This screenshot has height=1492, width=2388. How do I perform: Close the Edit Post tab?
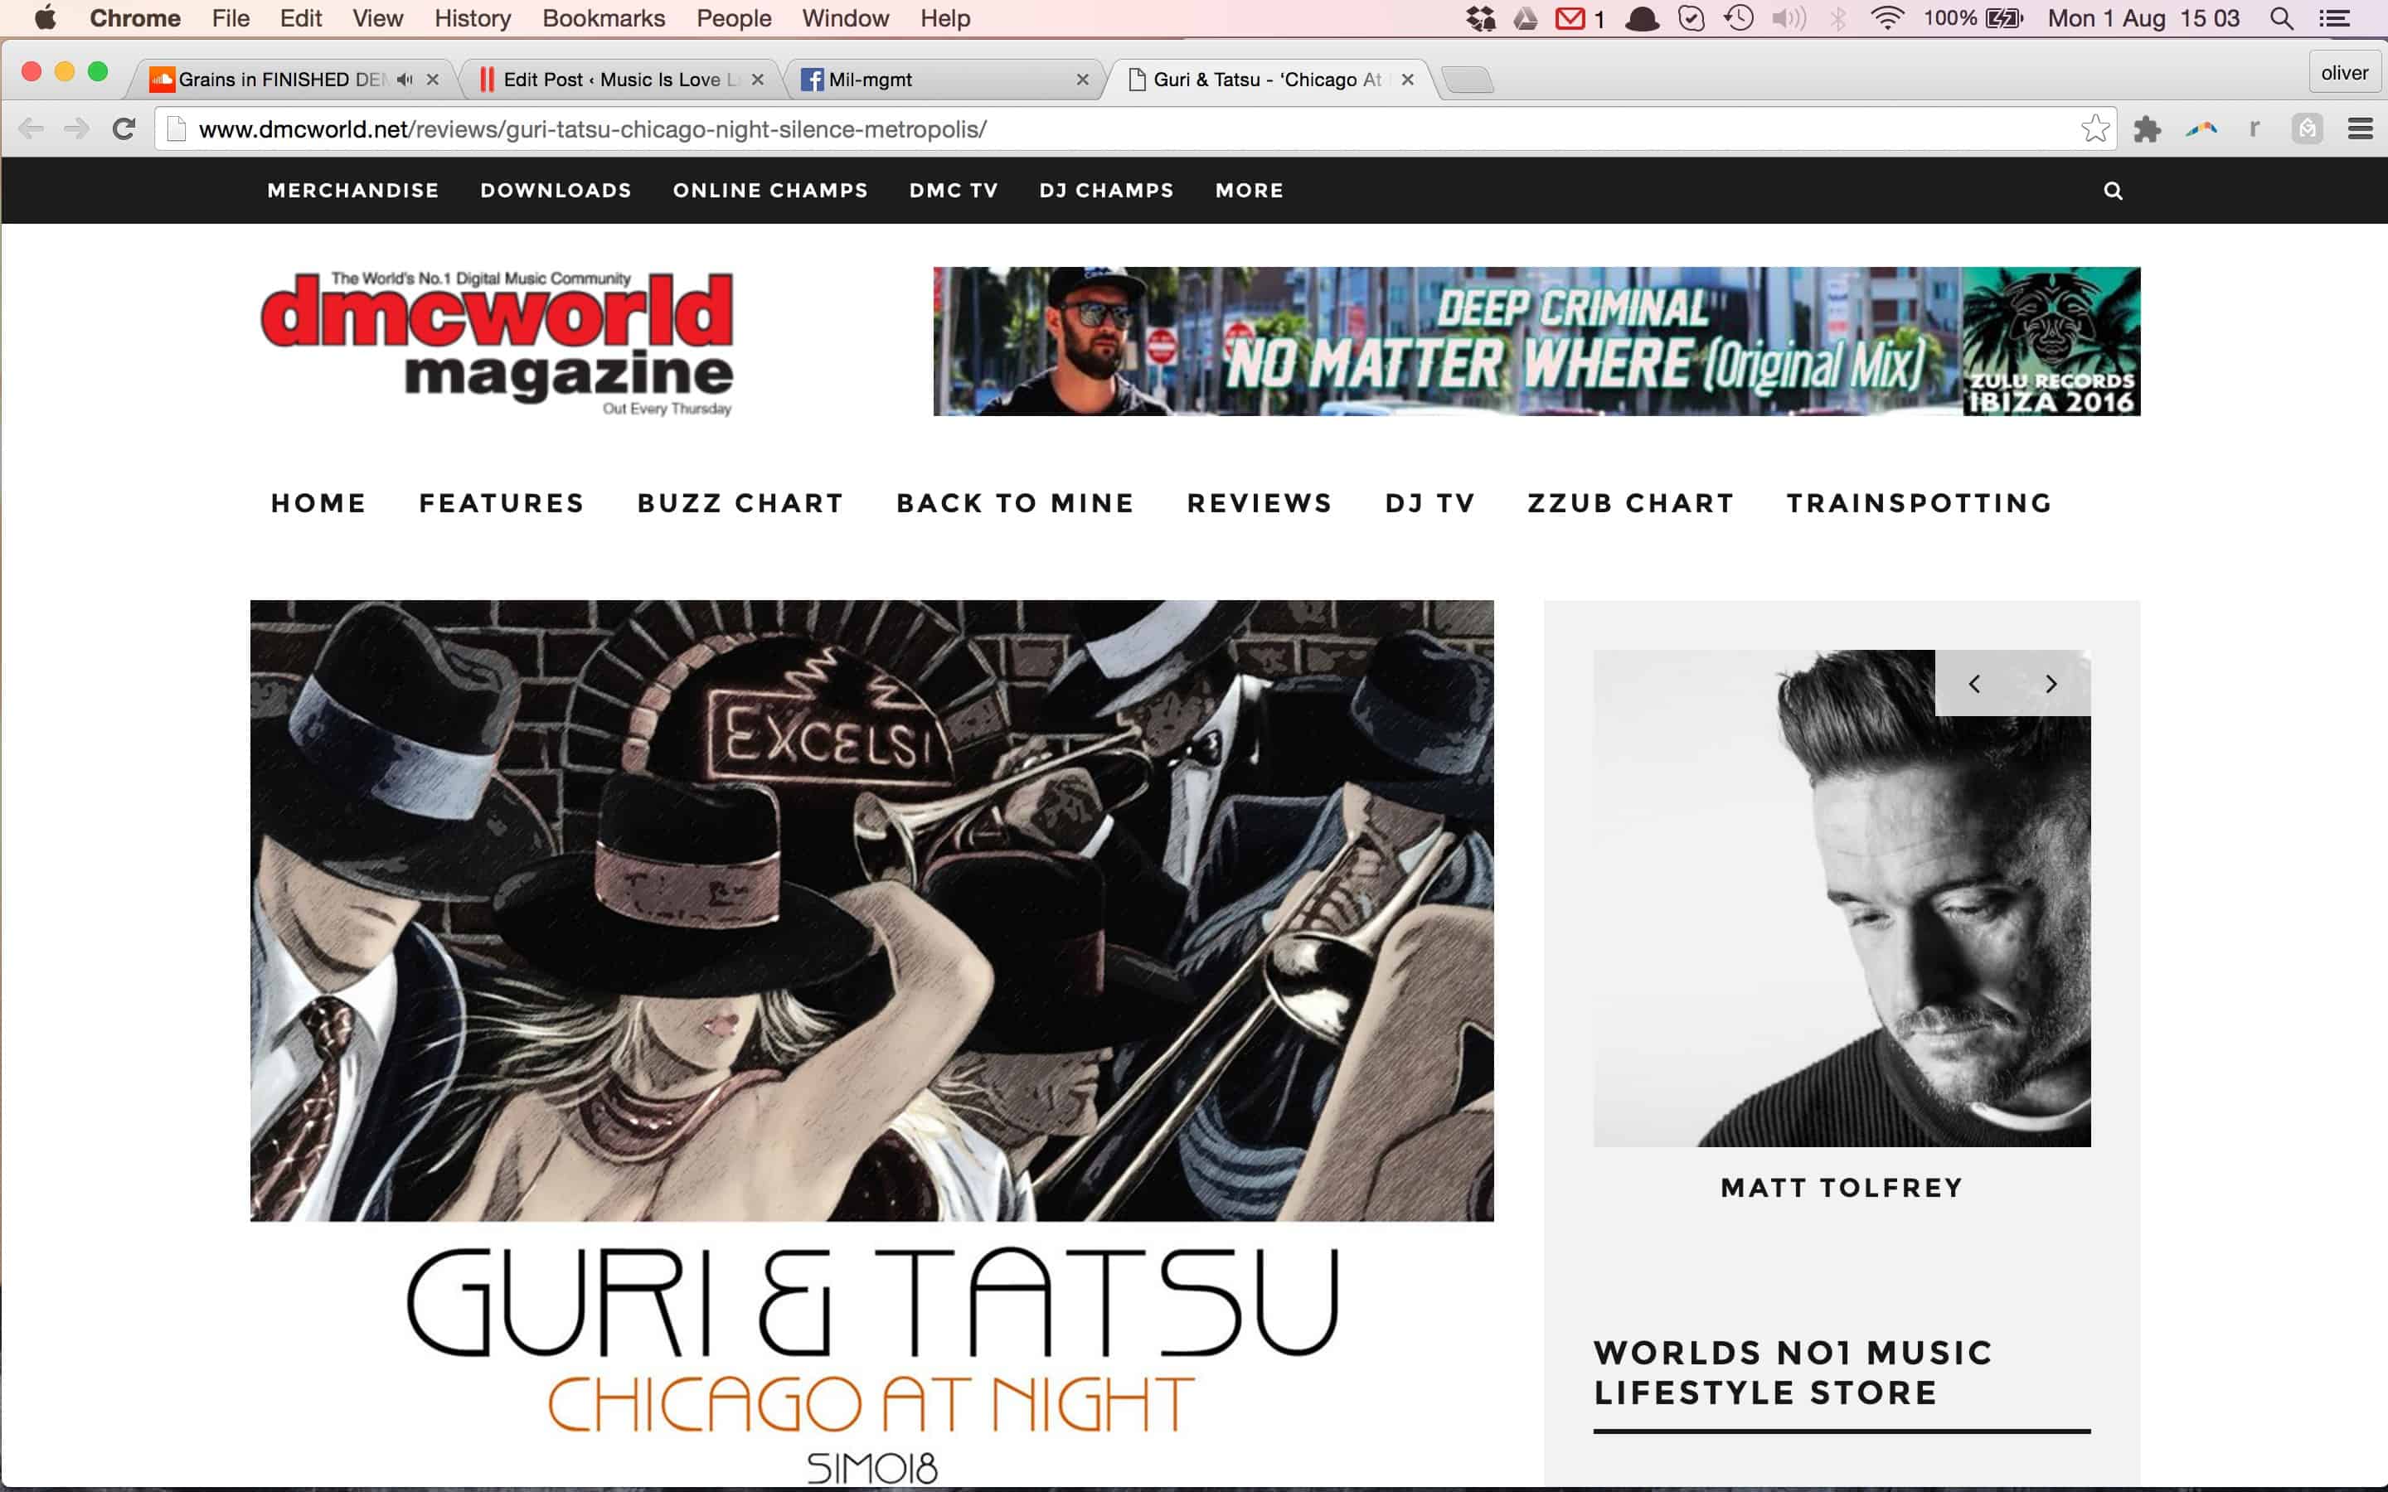758,80
